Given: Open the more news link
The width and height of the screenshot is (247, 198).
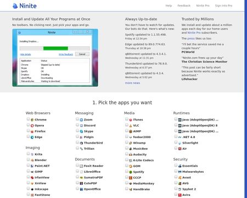Looking at the screenshot, I should 132,83.
